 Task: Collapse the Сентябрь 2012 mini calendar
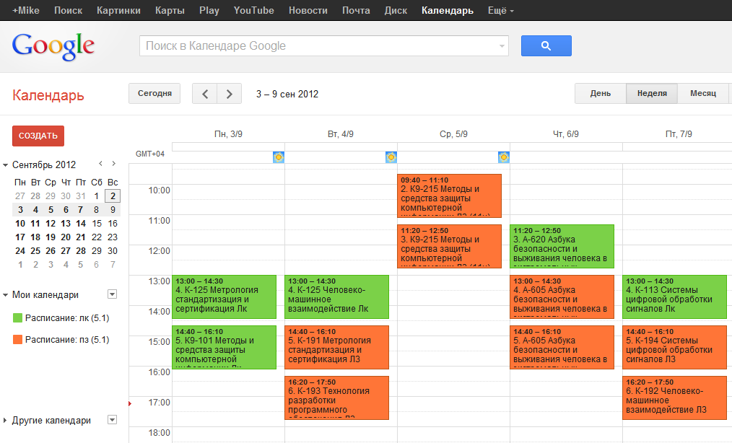(x=6, y=165)
